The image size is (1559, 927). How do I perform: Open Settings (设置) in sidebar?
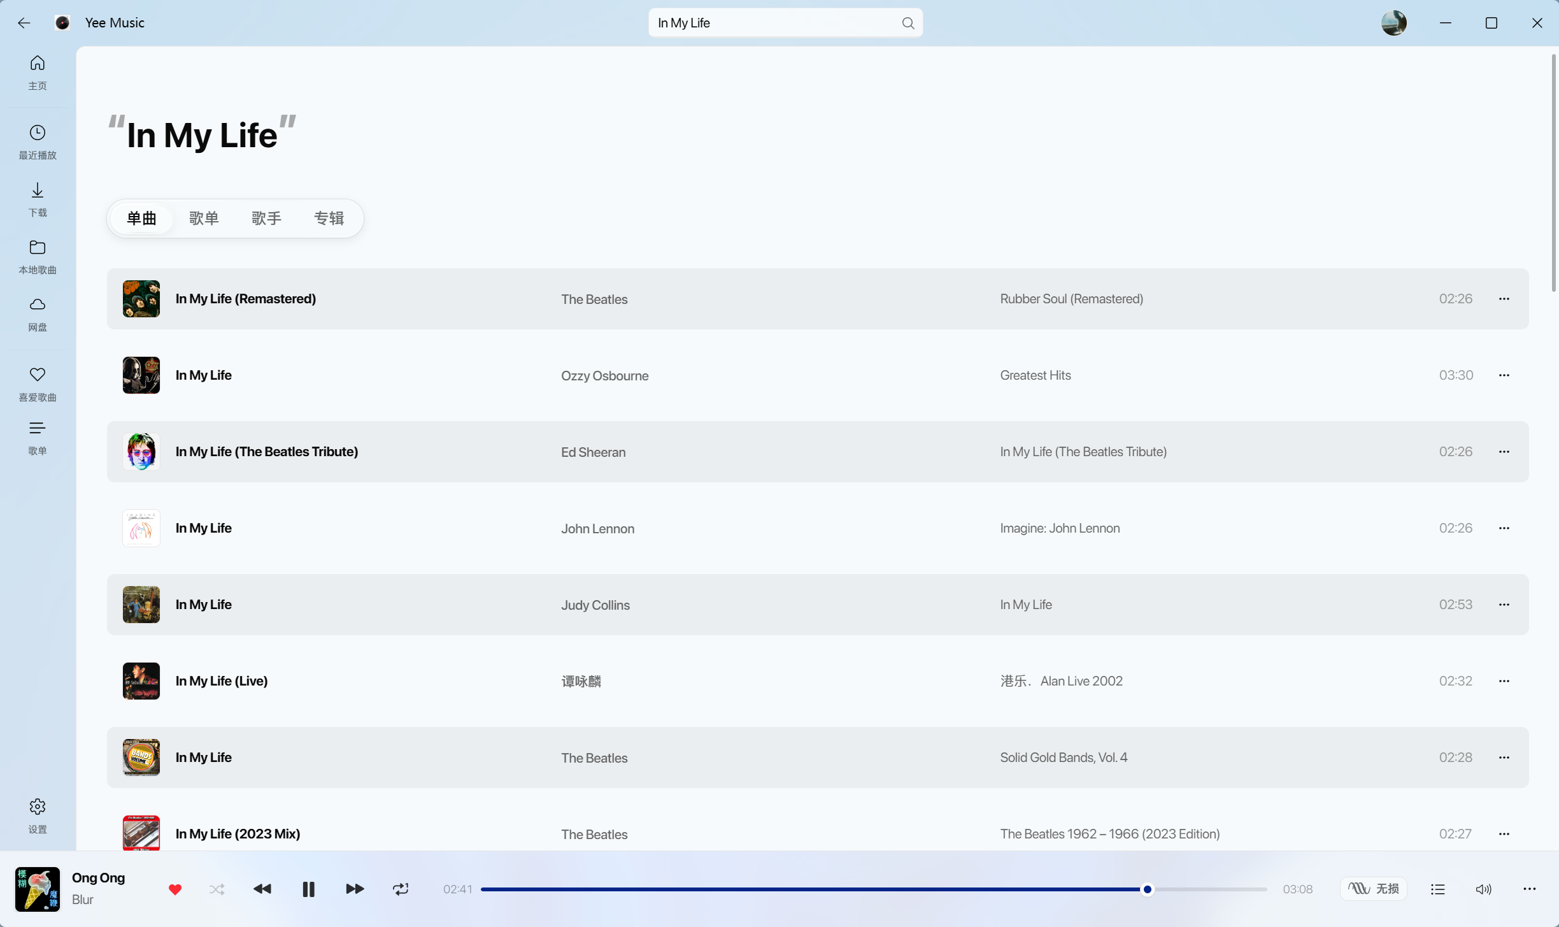38,816
